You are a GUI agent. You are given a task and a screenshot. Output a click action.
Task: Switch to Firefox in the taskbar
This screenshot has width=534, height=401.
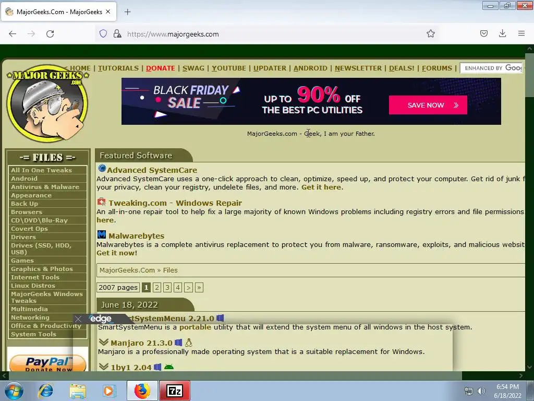(142, 391)
